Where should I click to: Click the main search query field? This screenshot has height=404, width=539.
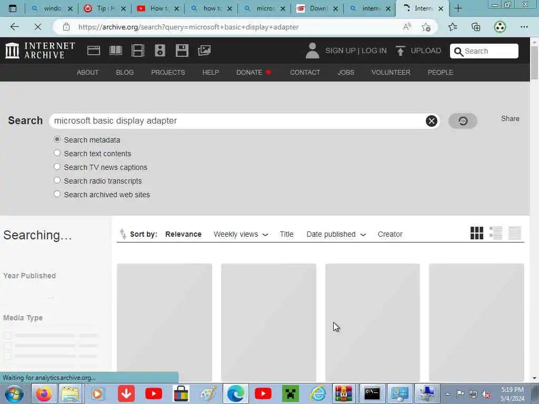(237, 121)
